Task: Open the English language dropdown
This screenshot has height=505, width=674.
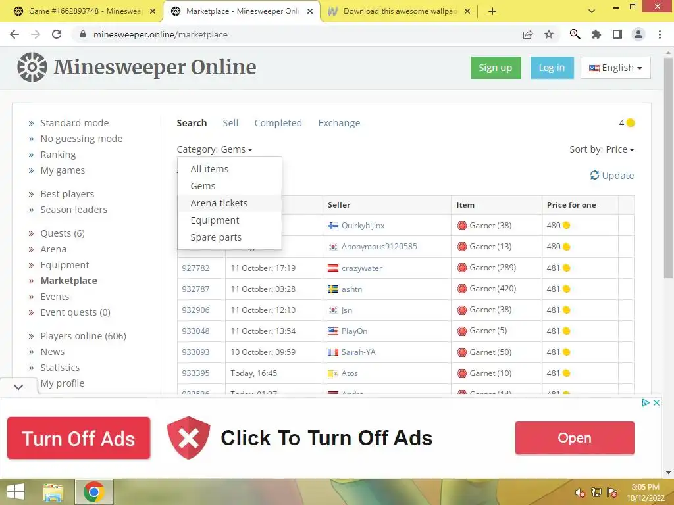Action: [x=615, y=68]
